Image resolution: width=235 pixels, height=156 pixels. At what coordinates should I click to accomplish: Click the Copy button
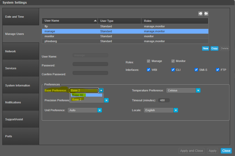pos(214,48)
